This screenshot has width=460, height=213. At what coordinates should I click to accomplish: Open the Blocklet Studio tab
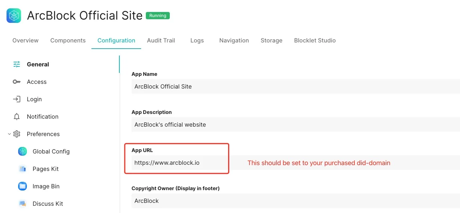click(315, 40)
